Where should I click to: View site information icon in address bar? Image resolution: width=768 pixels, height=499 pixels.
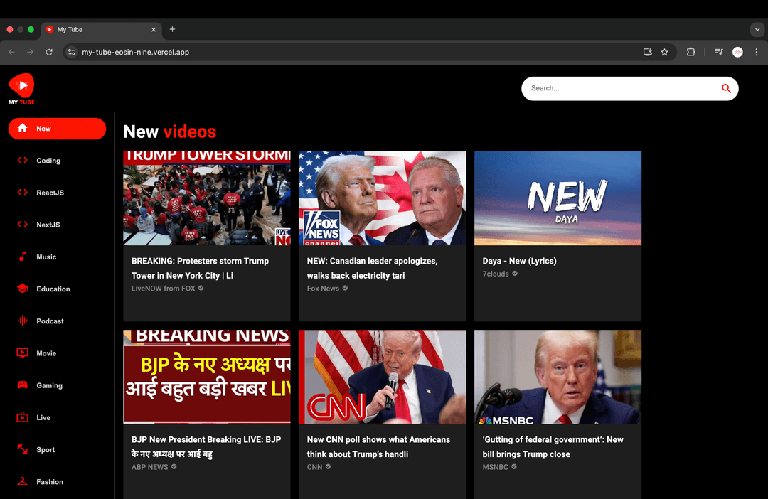[x=72, y=52]
